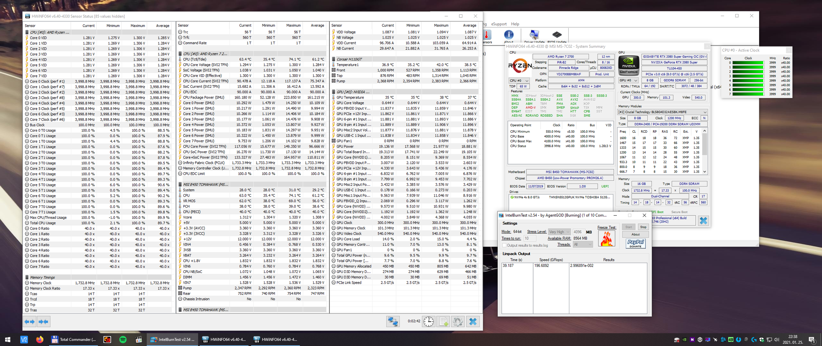
Task: Click Core 7 clock bar in Active Clock
Action: 748,94
